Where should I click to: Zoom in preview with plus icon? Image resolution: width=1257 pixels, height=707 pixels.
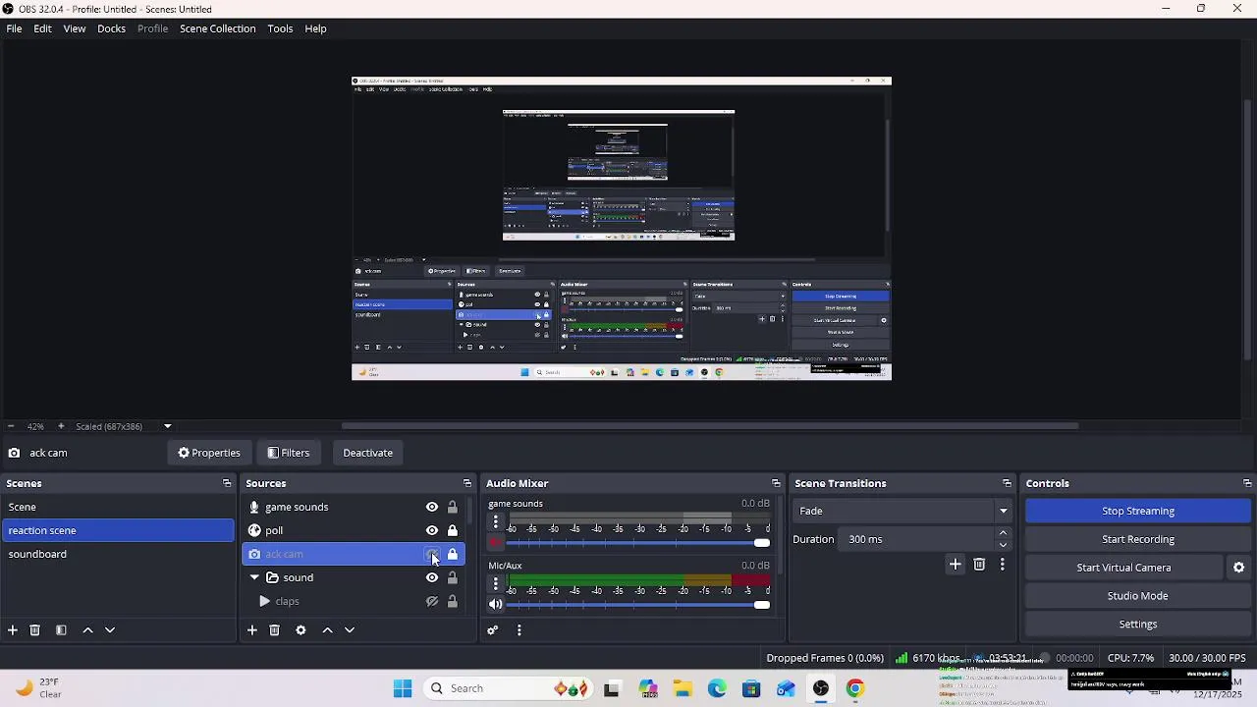click(61, 426)
